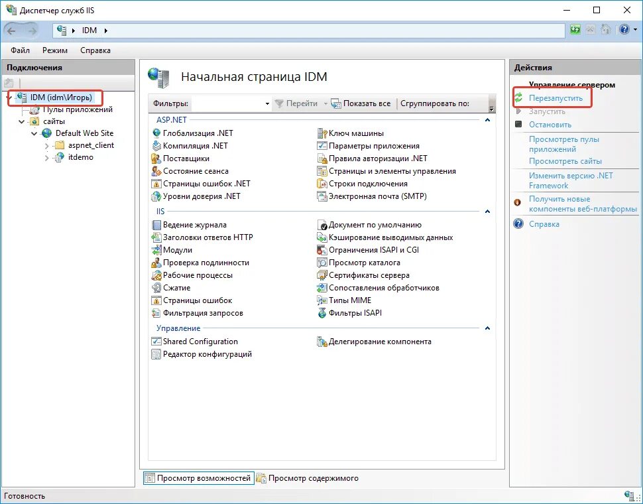Open Ведение журнала logging icon
643x504 pixels.
[156, 225]
